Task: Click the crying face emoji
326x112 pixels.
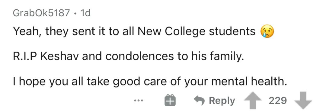Action: pos(267,32)
